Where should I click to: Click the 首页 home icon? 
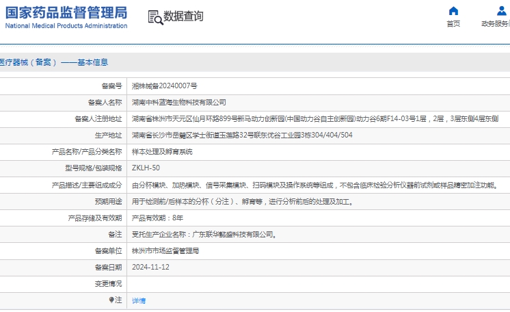(x=453, y=11)
